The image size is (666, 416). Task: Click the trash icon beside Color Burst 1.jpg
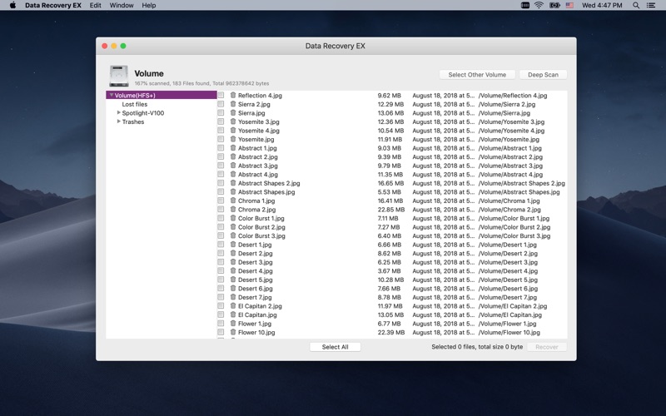[x=233, y=218]
